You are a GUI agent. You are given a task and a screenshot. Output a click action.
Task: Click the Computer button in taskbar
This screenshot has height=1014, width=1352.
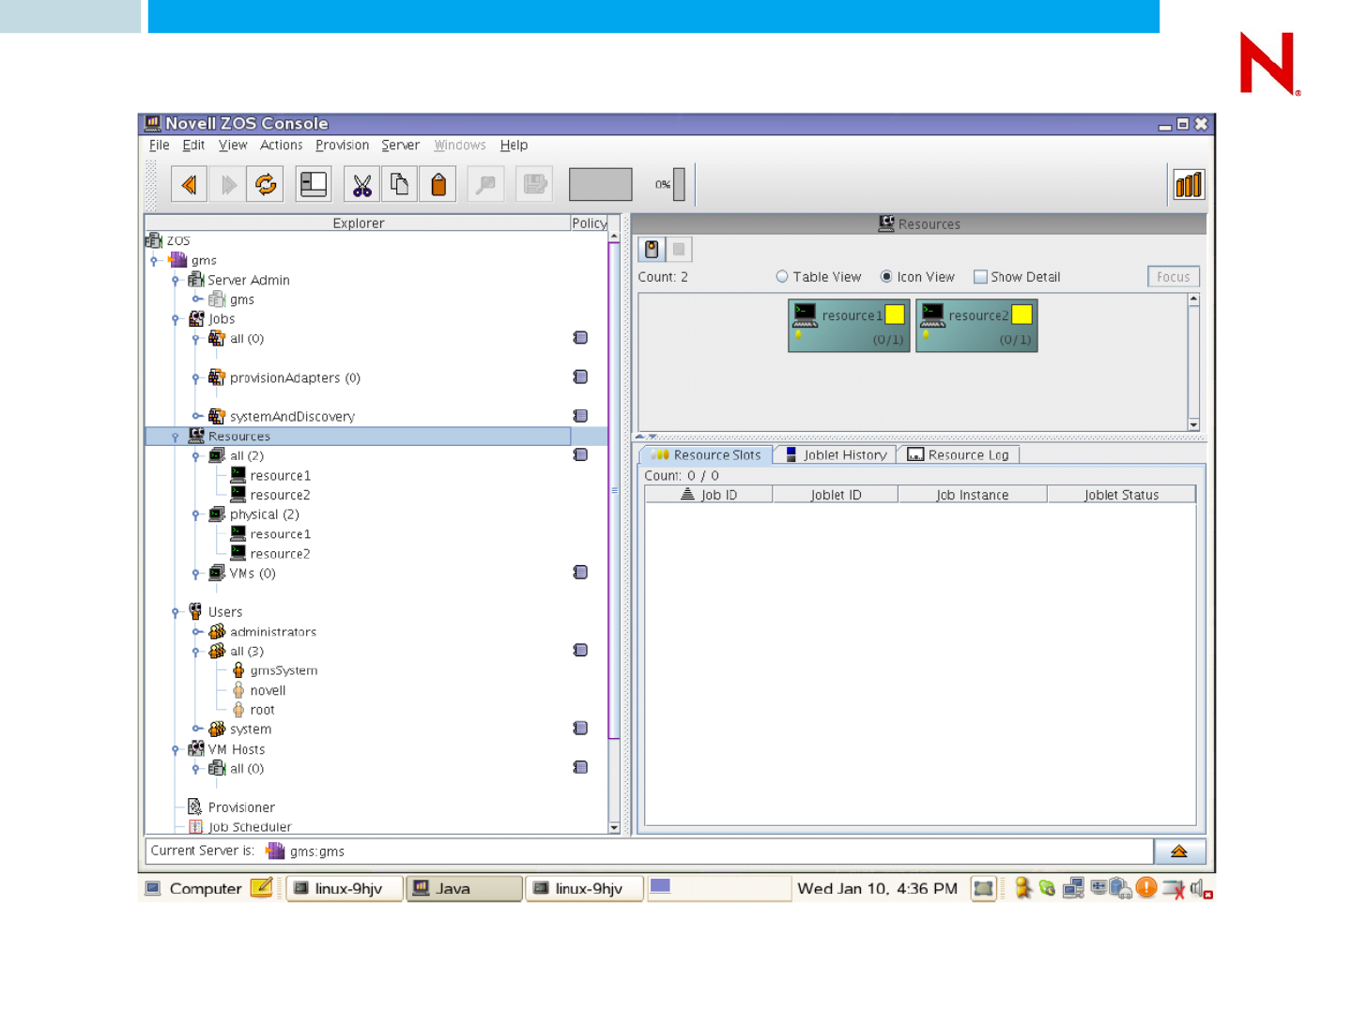point(194,888)
